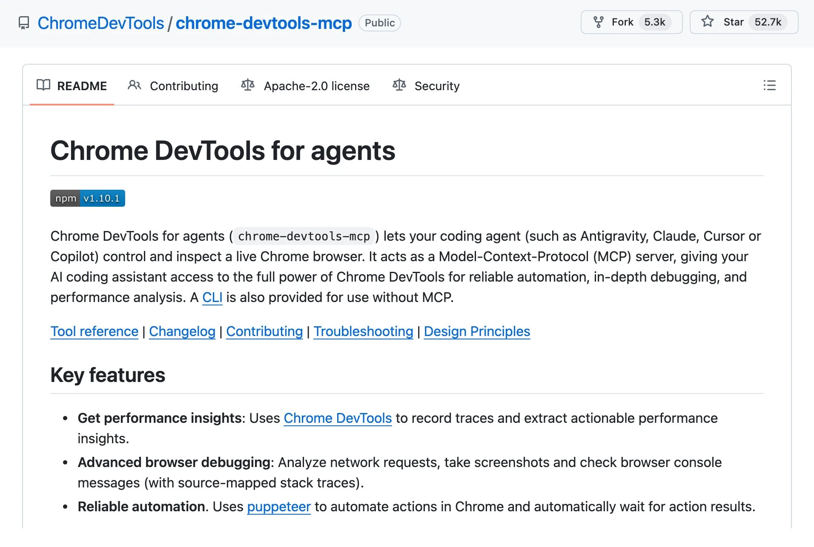Switch to the Contributing tab

tap(173, 85)
